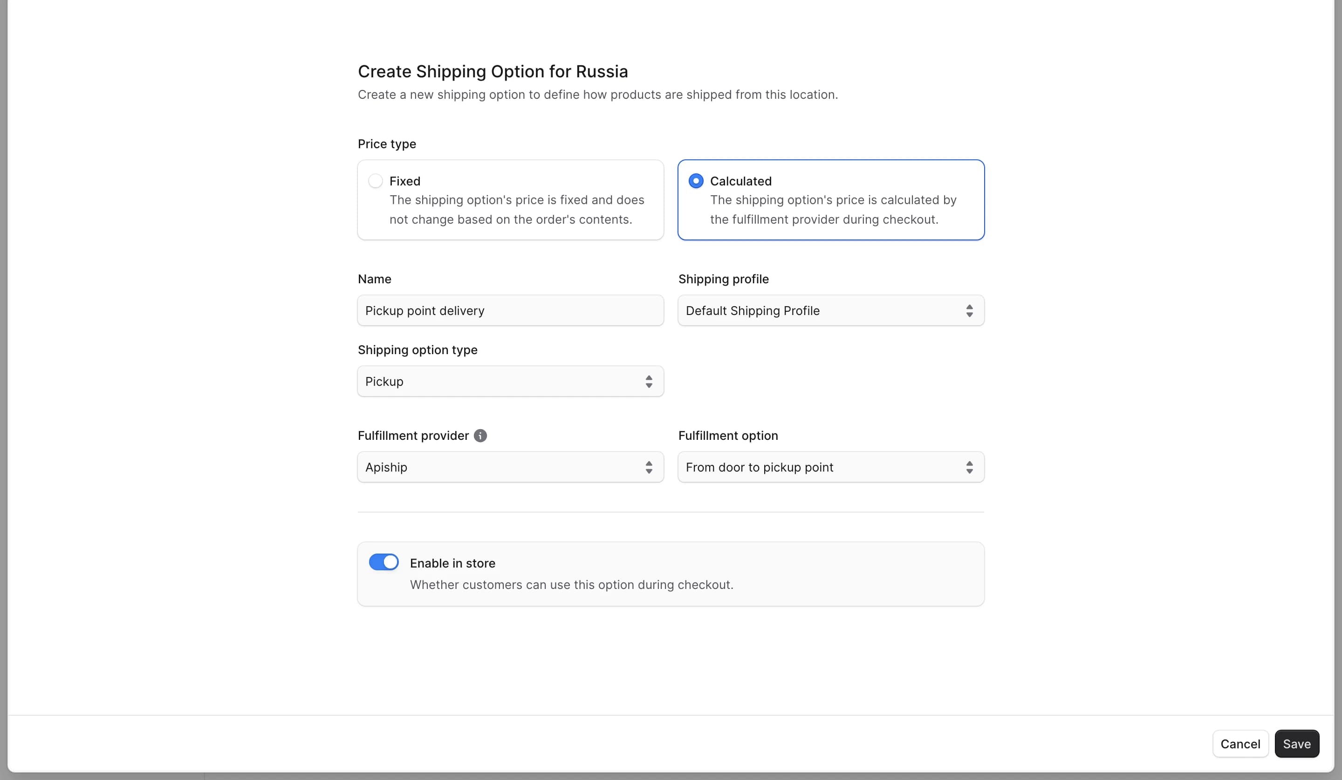Open the Shipping profile dropdown

click(831, 310)
